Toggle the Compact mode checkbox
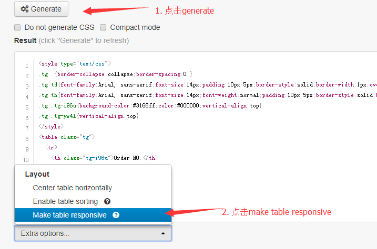Viewport: 377px width, 249px height. point(103,27)
